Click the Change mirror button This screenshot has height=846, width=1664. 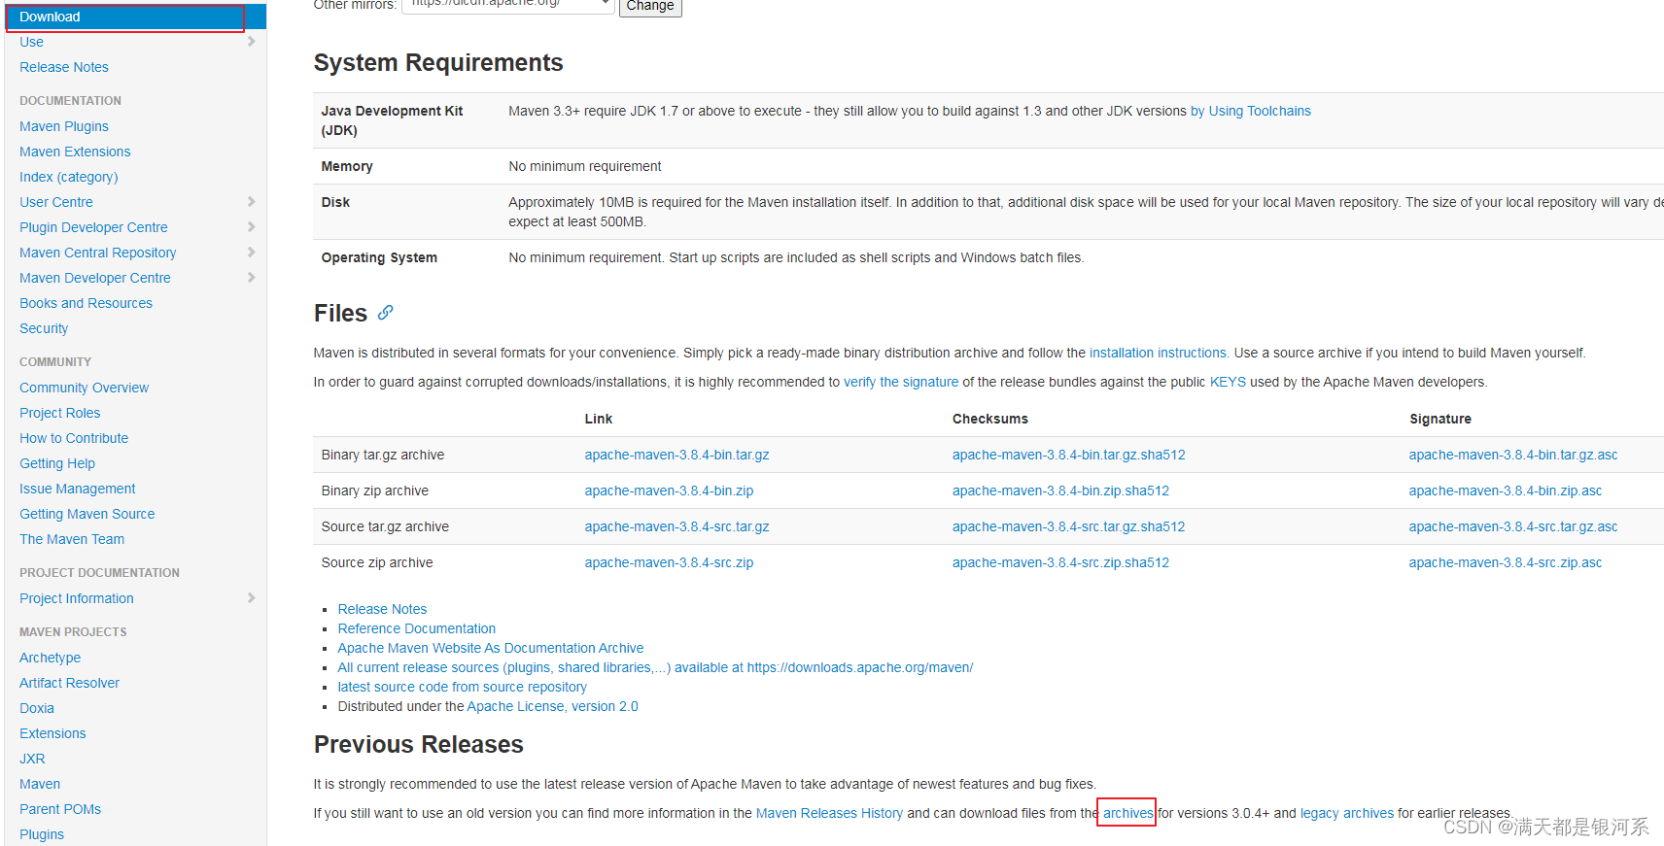click(650, 6)
